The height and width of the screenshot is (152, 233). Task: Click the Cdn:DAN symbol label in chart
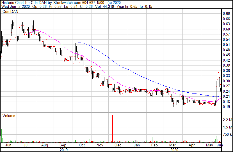10,12
